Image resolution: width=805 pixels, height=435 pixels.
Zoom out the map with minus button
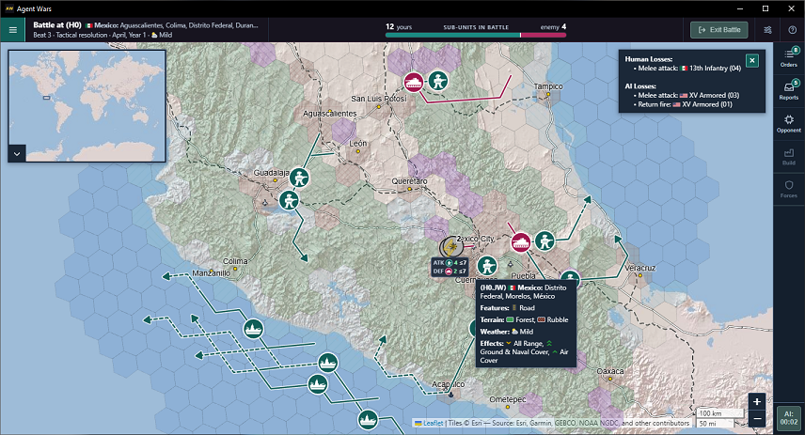point(757,419)
